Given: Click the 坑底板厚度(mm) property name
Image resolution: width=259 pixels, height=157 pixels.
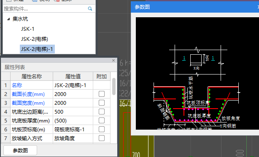Looking at the screenshot, I should (31, 121).
